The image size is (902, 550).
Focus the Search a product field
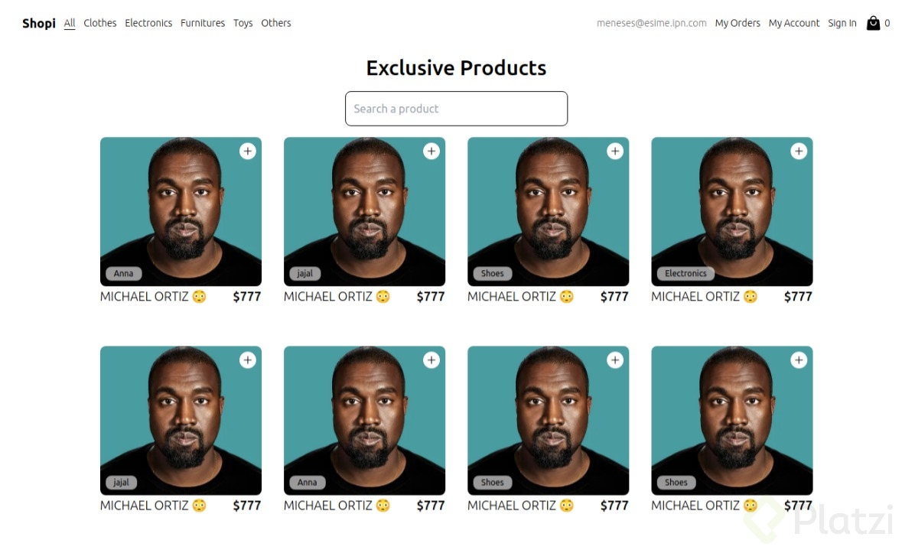(456, 109)
